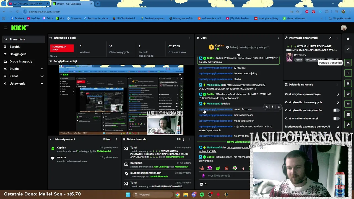Open Czat tylko dla obserwujących options arrow
Viewport: 354px width, 199px height.
[338, 102]
